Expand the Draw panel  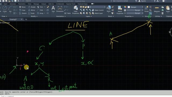click(4, 16)
